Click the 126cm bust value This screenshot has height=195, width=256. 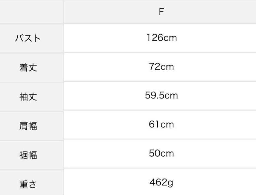tap(161, 38)
